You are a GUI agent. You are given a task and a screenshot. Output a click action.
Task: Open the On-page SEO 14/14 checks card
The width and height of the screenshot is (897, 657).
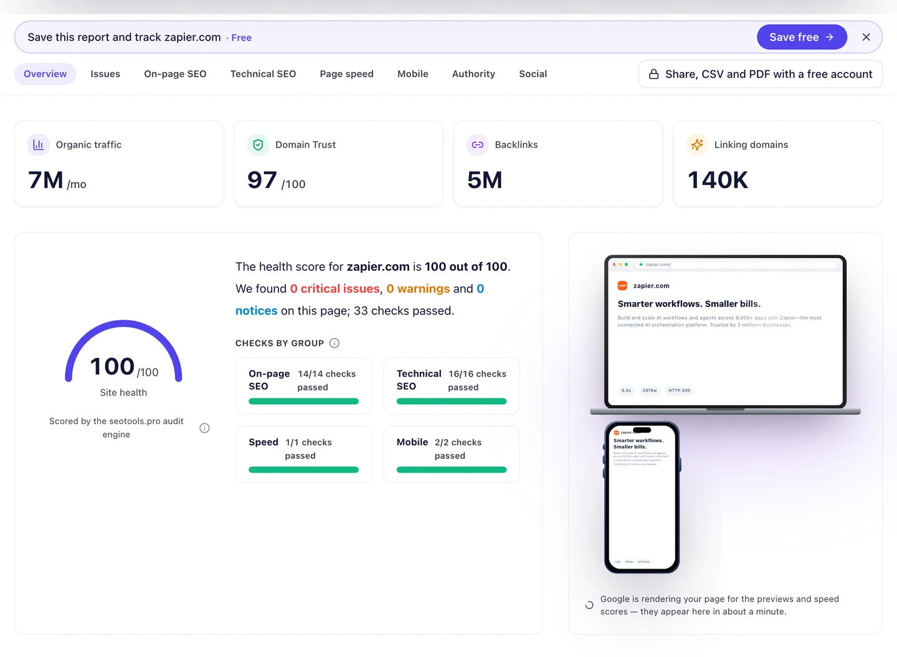pyautogui.click(x=303, y=386)
